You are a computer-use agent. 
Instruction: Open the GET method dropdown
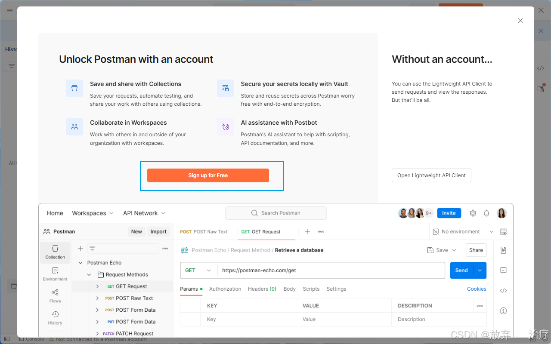[198, 270]
